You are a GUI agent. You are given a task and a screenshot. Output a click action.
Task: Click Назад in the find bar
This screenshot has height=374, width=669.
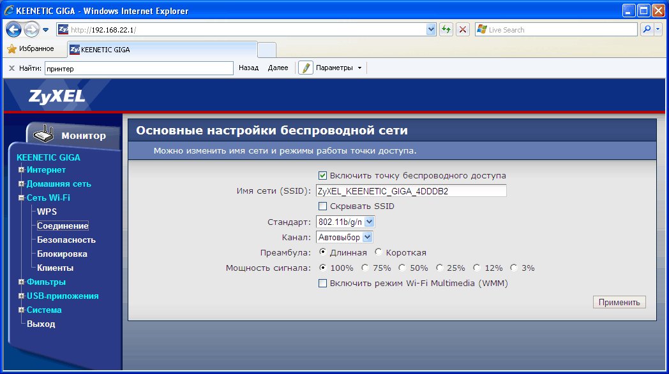tap(249, 68)
